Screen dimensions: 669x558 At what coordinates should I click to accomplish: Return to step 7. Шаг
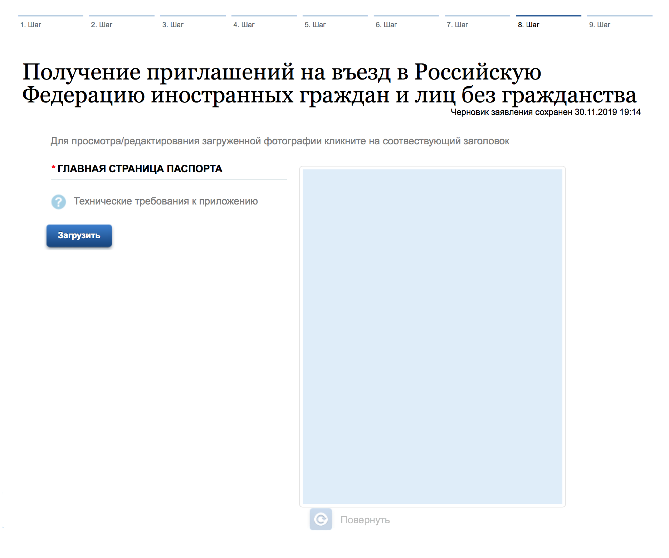tap(457, 25)
